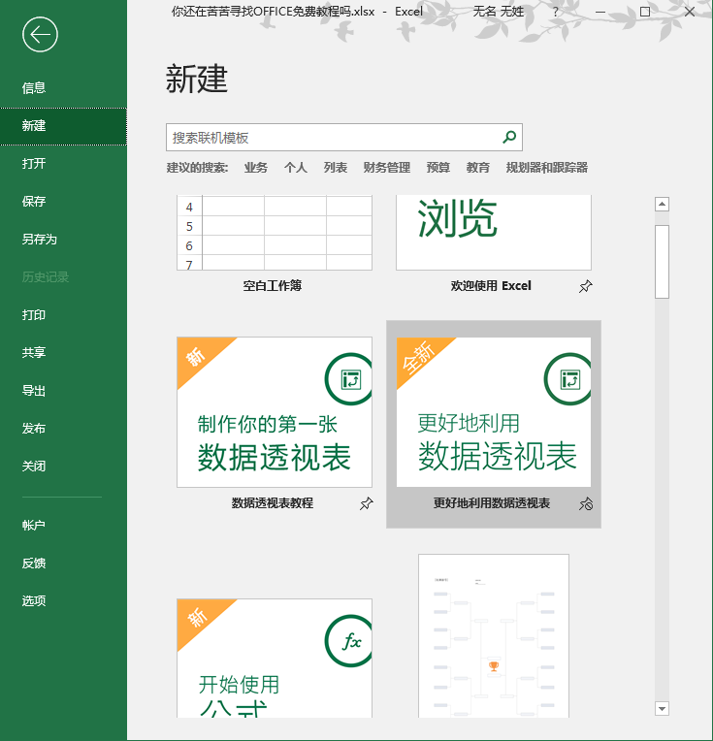Click the 无名 无姓 account name

[x=499, y=12]
